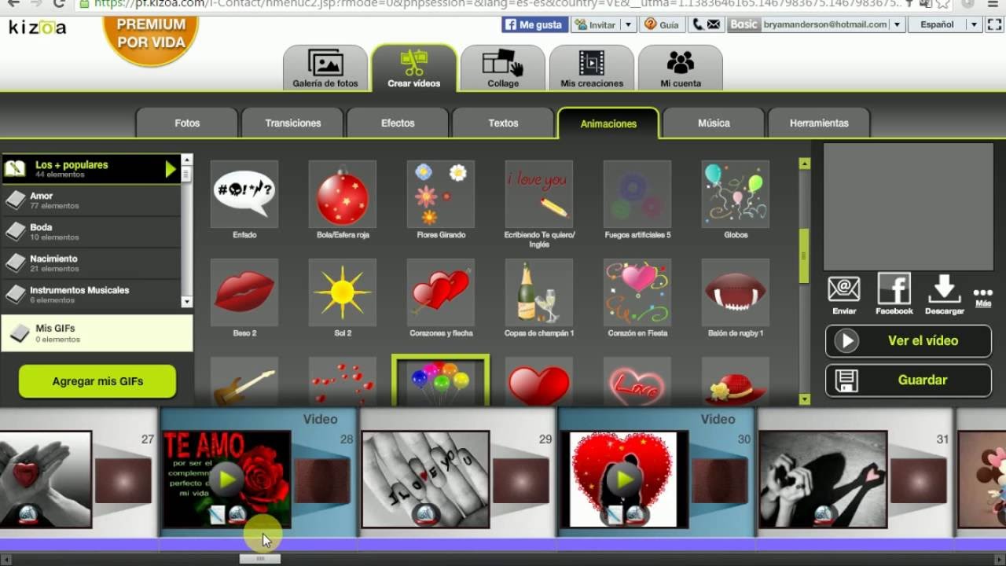
Task: Click the Enviar email icon
Action: pyautogui.click(x=844, y=290)
